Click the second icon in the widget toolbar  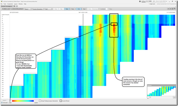[x=170, y=9]
